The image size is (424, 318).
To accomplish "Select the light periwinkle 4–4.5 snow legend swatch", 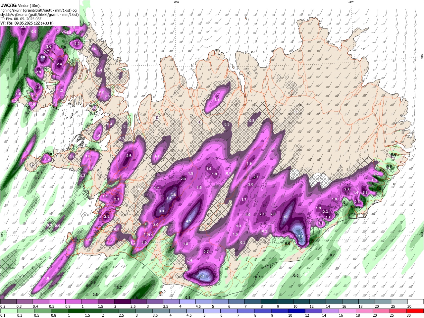I will tap(187, 302).
